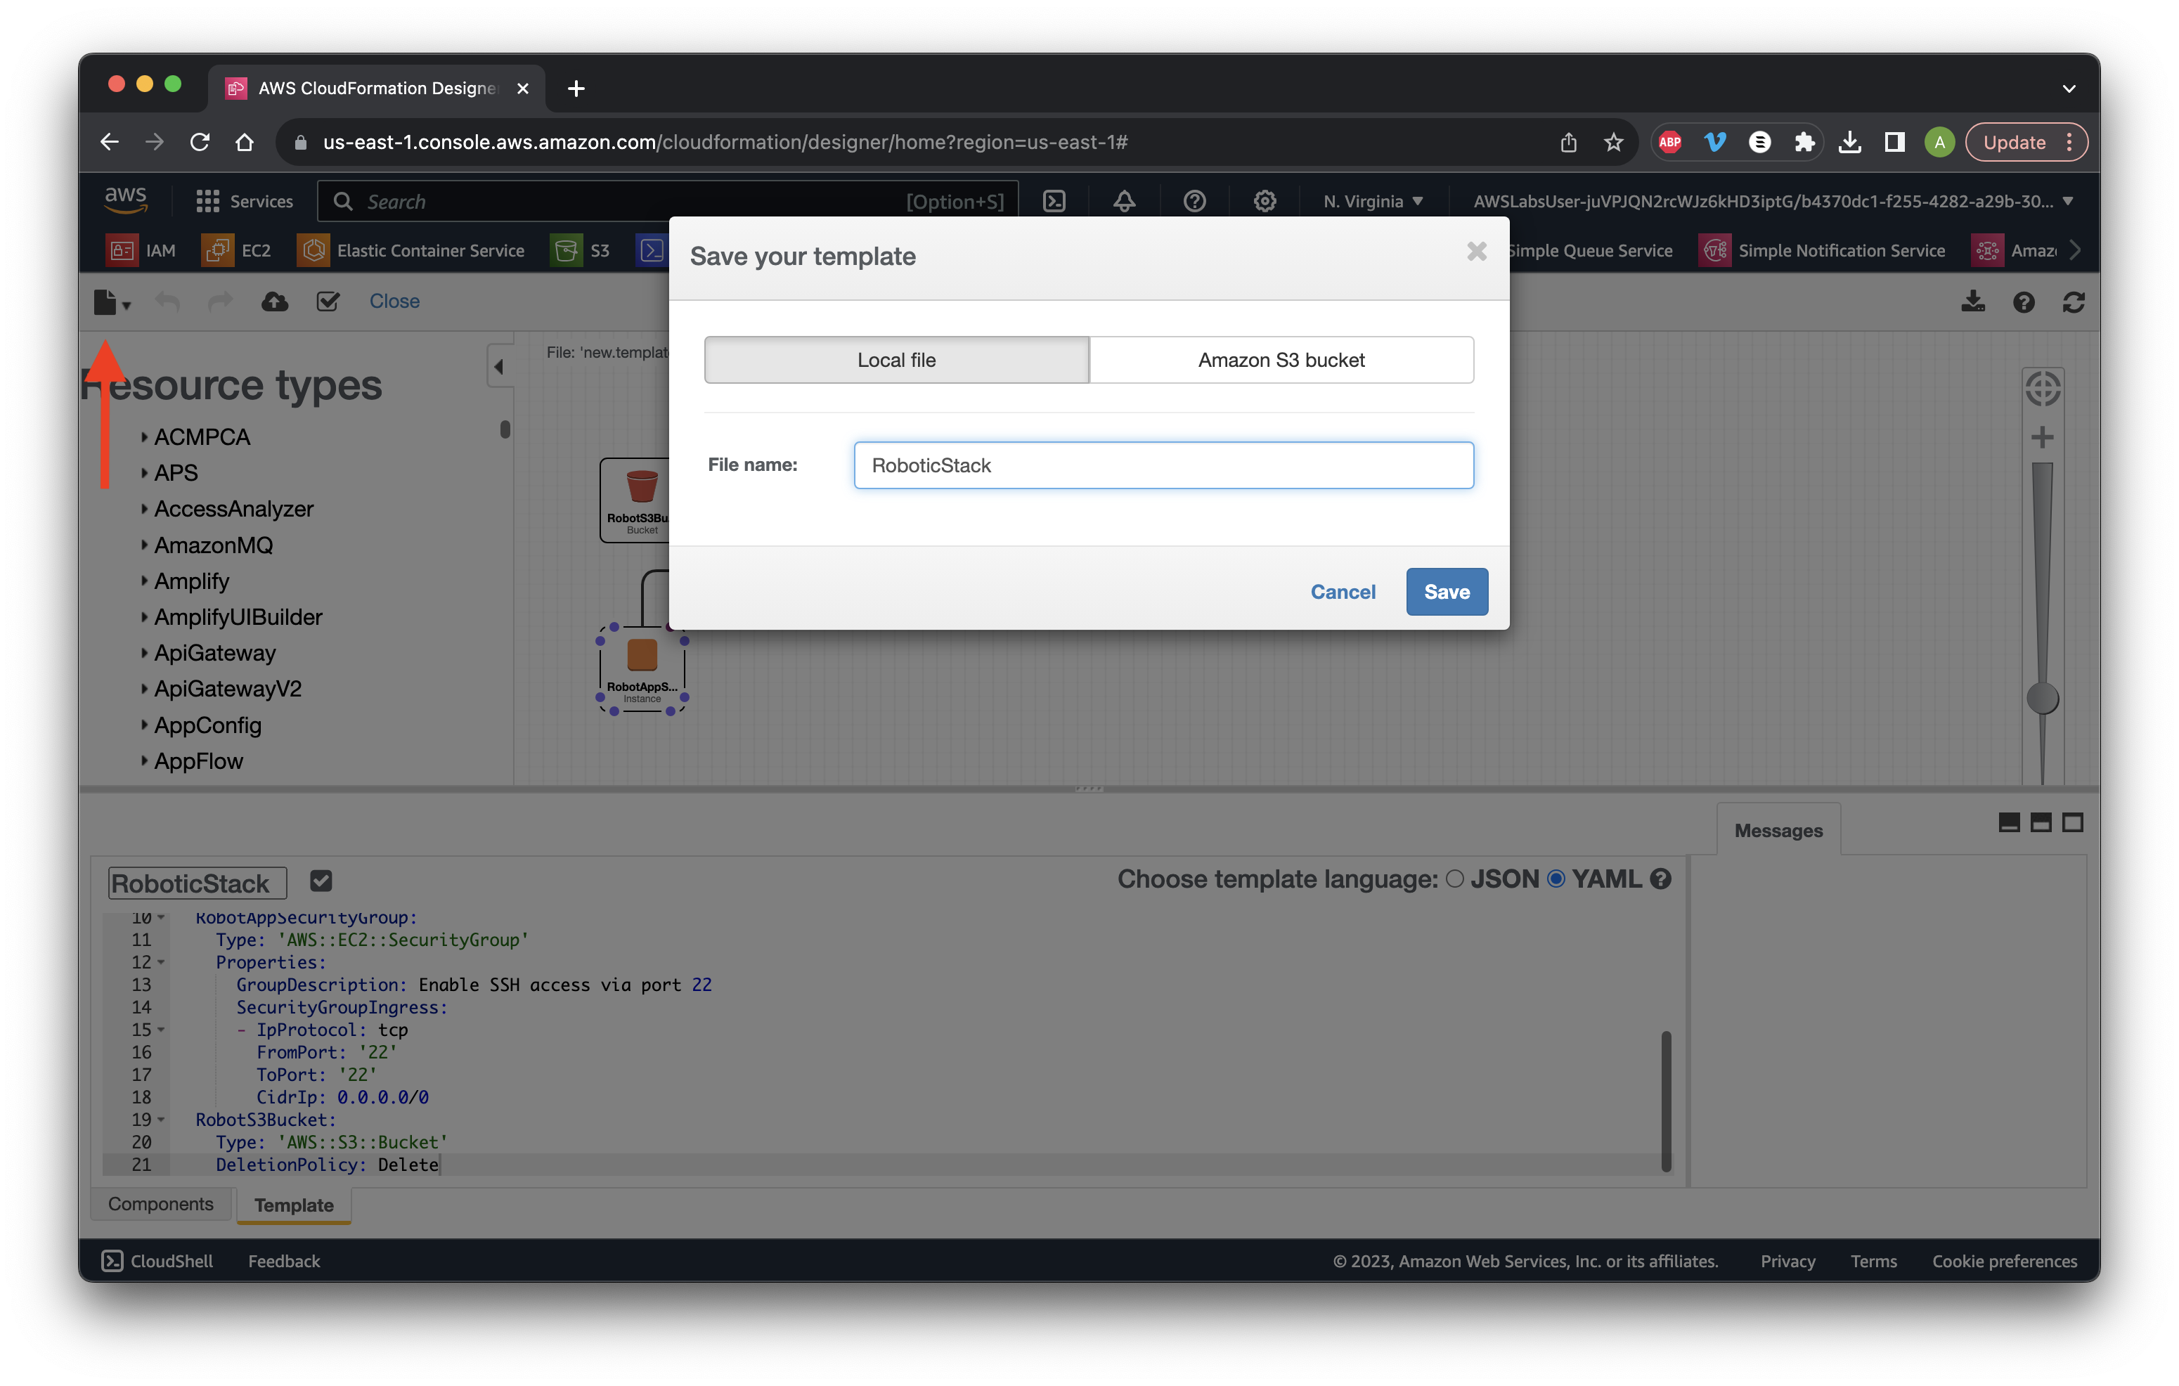
Task: Click the code editor vertical scrollbar
Action: (x=1665, y=1101)
